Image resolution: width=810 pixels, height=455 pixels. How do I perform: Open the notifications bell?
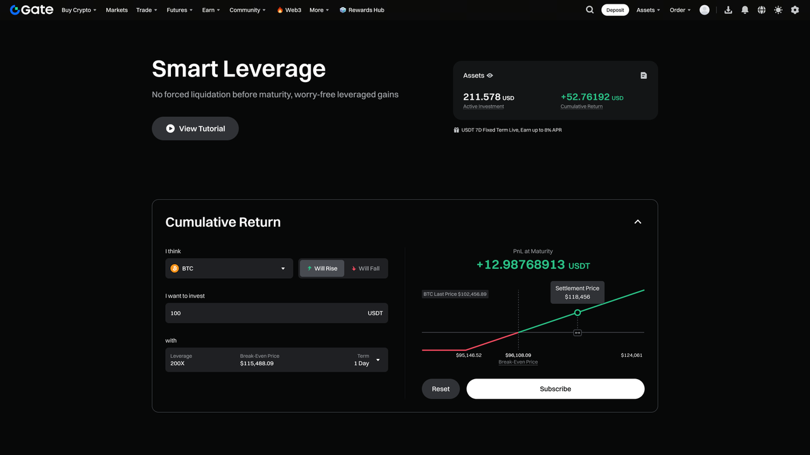(x=745, y=10)
